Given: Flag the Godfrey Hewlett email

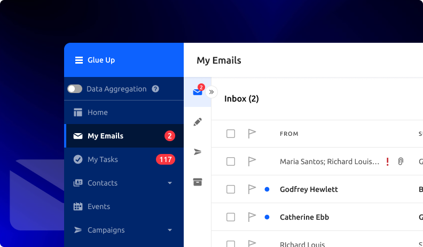Looking at the screenshot, I should pyautogui.click(x=252, y=189).
